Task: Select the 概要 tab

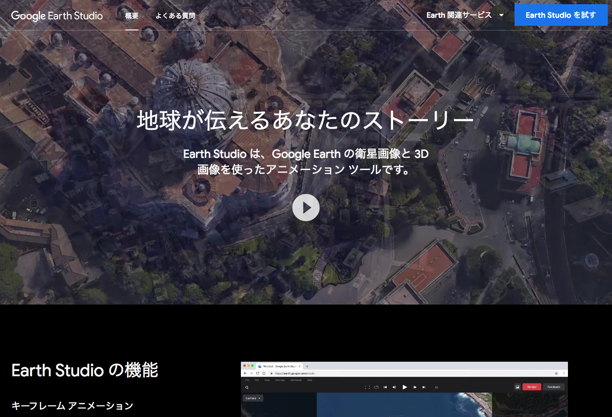Action: pos(132,15)
